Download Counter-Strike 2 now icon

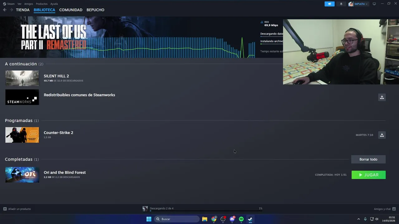pyautogui.click(x=382, y=135)
